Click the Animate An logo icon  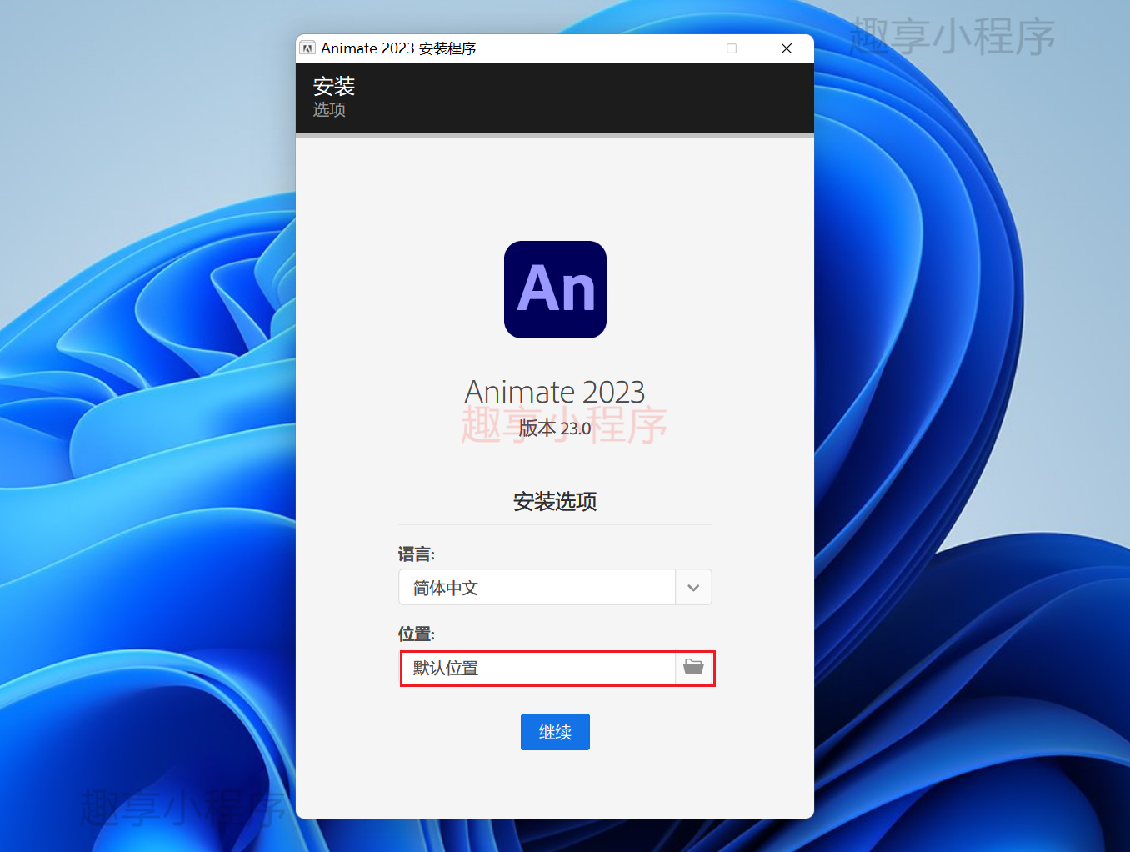coord(555,289)
